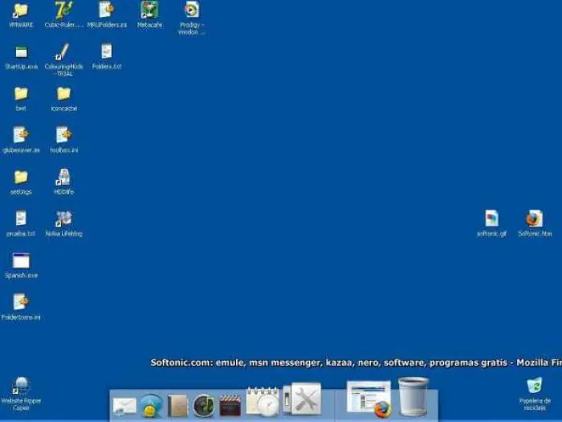Select the StartUp.exe desktop icon
The height and width of the screenshot is (422, 562).
pyautogui.click(x=21, y=57)
